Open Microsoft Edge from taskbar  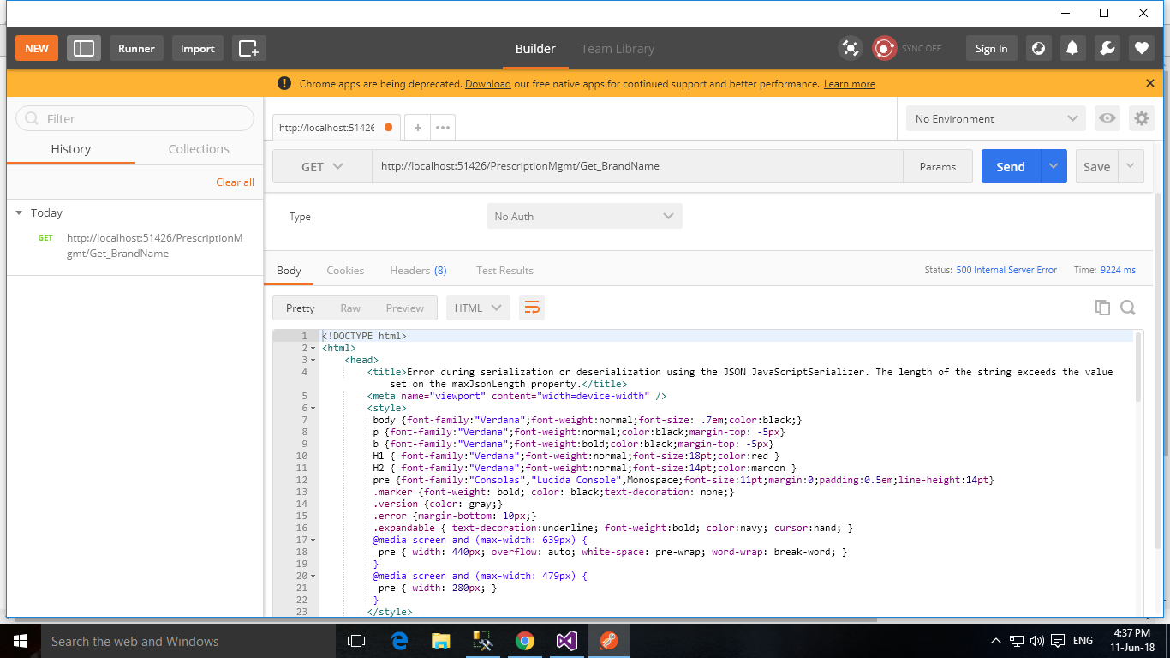point(399,641)
